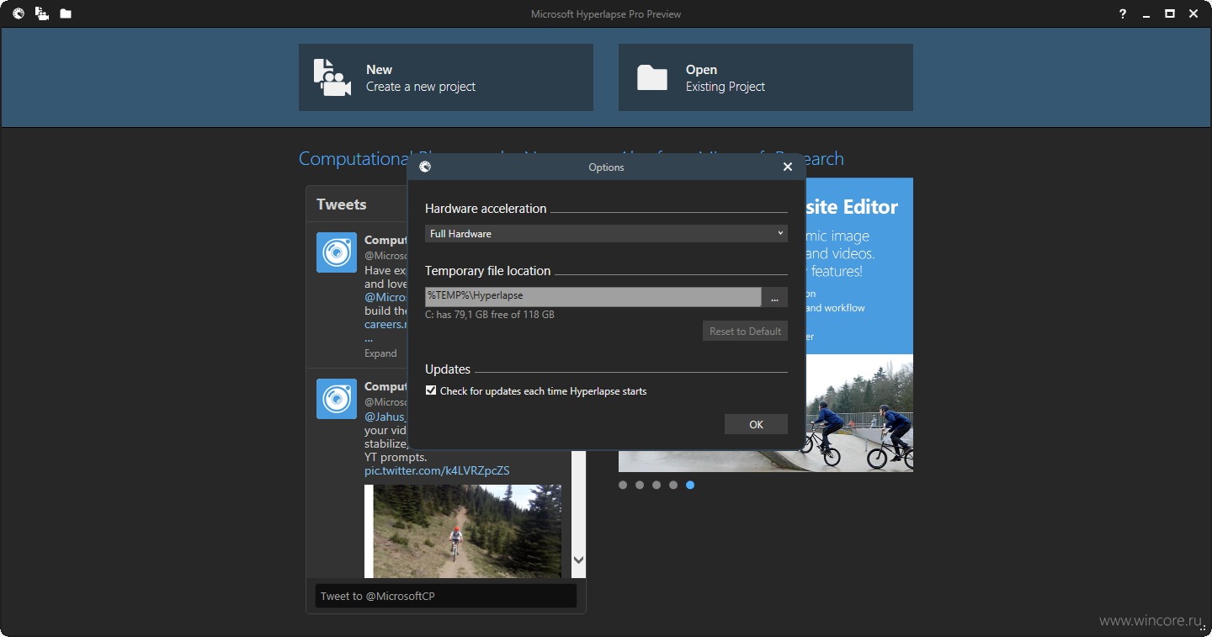1212x637 pixels.
Task: Select the fourth carousel dot
Action: [x=673, y=485]
